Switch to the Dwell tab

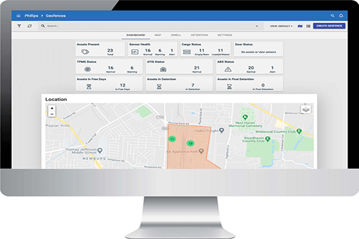[x=174, y=36]
